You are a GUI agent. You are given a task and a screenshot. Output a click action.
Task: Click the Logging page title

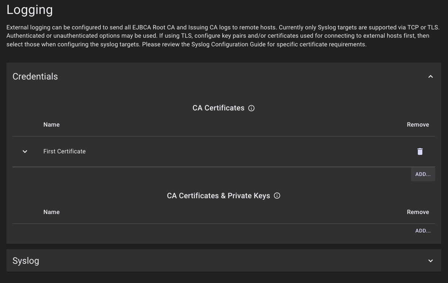30,10
